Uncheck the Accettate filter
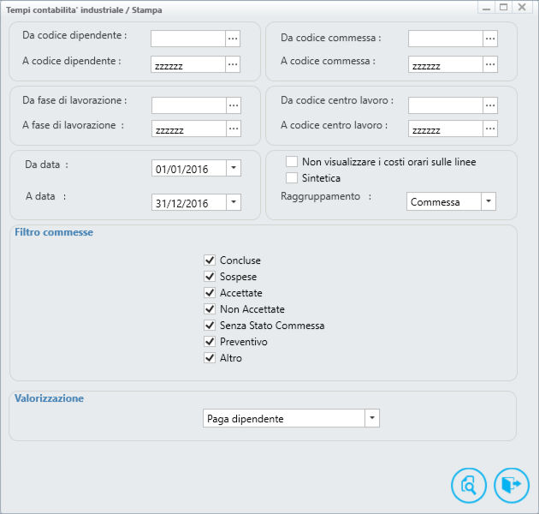The width and height of the screenshot is (539, 514). pyautogui.click(x=210, y=293)
